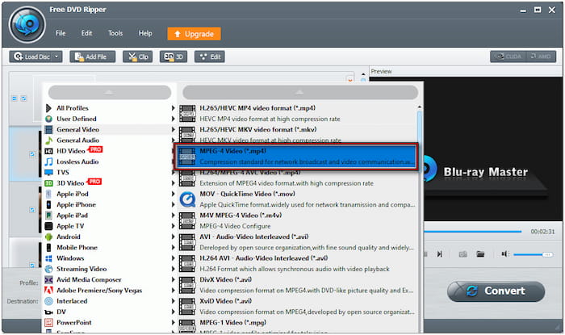Click the Apple iPad device icon

[48, 216]
